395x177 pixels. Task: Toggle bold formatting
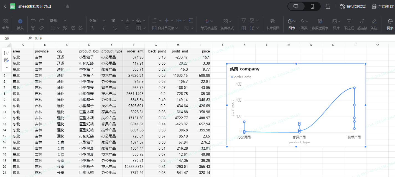92,28
